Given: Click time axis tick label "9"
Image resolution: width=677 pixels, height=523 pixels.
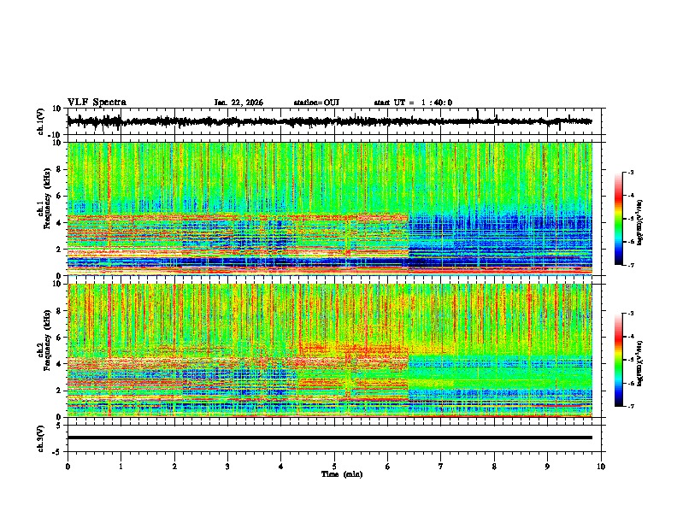Looking at the screenshot, I should 547,467.
